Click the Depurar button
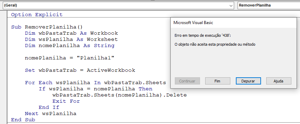The width and height of the screenshot is (300, 124). point(248,81)
